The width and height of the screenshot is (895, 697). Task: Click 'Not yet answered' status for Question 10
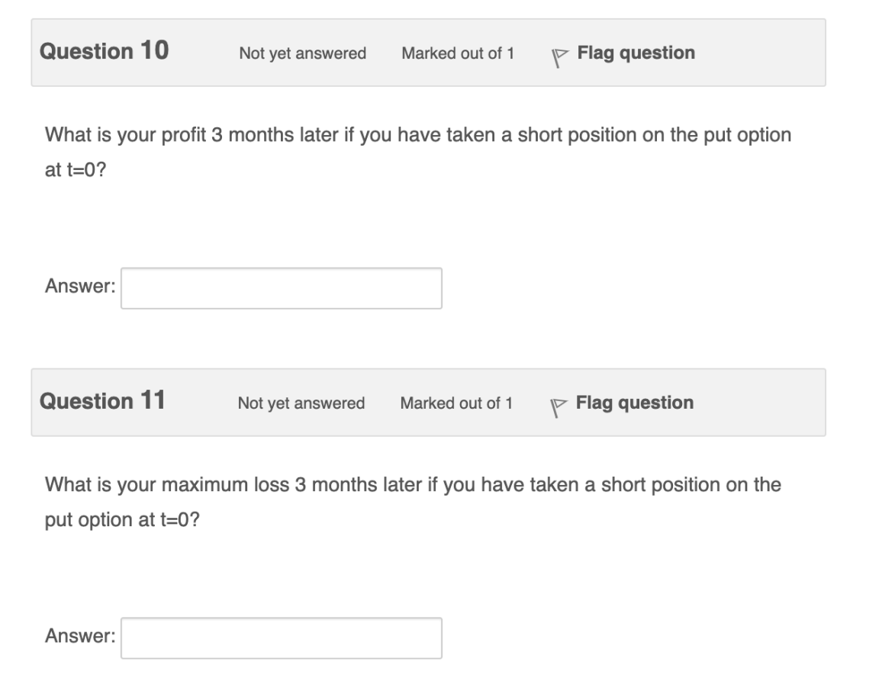302,53
